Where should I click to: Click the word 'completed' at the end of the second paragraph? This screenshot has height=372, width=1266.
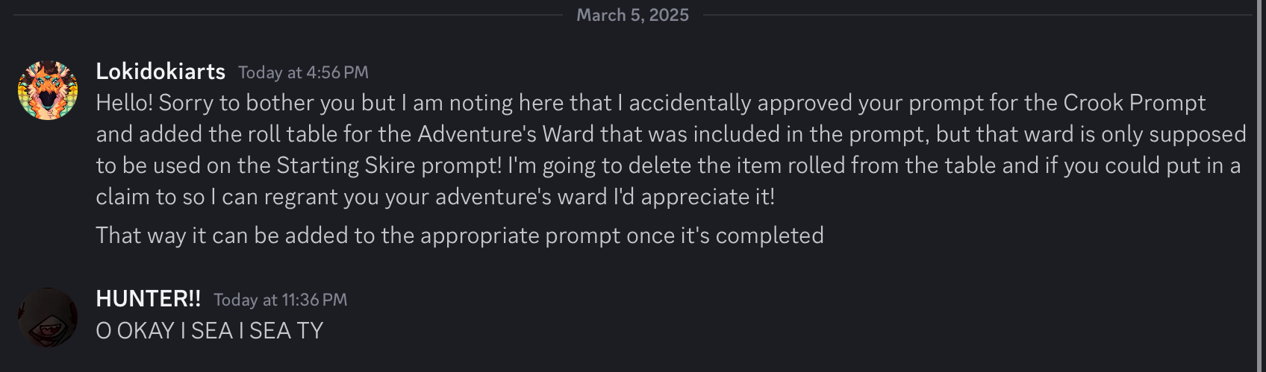(x=770, y=235)
